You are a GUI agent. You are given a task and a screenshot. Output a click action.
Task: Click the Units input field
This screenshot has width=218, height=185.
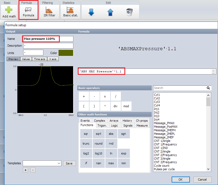pyautogui.click(x=33, y=53)
